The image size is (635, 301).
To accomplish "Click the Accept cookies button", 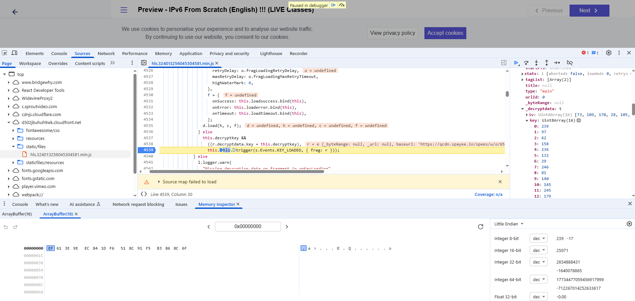I will click(x=445, y=33).
